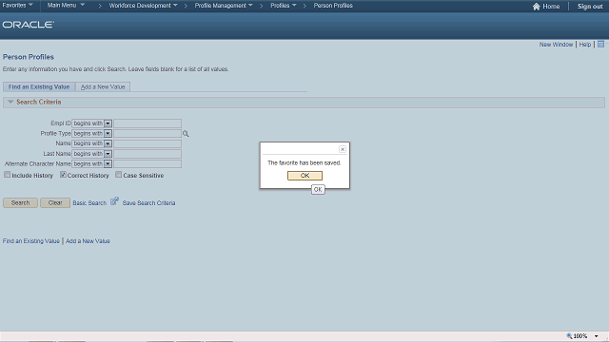Image resolution: width=609 pixels, height=342 pixels.
Task: Open the Help link
Action: 585,45
